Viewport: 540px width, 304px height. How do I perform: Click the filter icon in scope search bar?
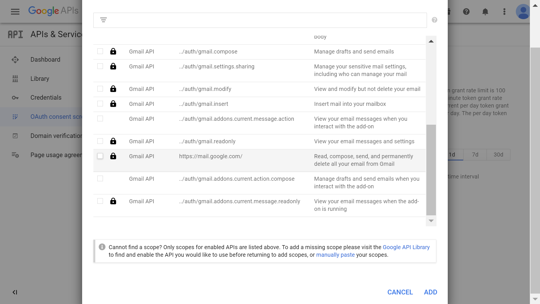[103, 20]
